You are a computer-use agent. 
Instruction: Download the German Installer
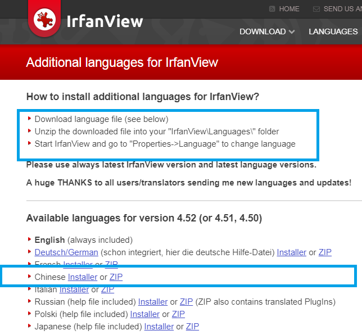coord(291,252)
